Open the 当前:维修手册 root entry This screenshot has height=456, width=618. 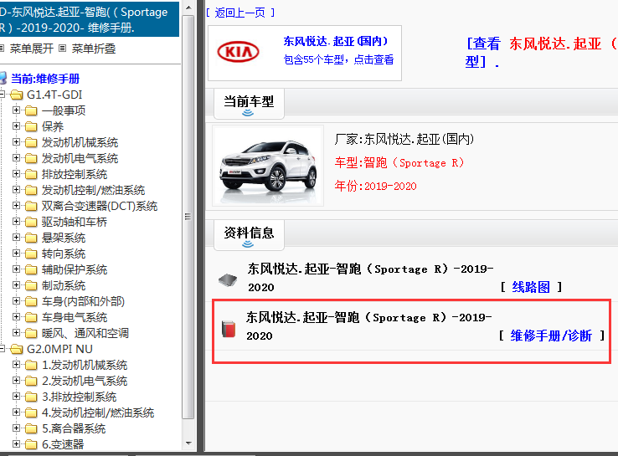pos(45,79)
